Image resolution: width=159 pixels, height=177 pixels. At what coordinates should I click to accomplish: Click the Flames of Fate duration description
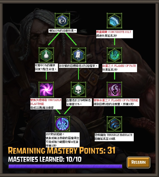coord(120,68)
